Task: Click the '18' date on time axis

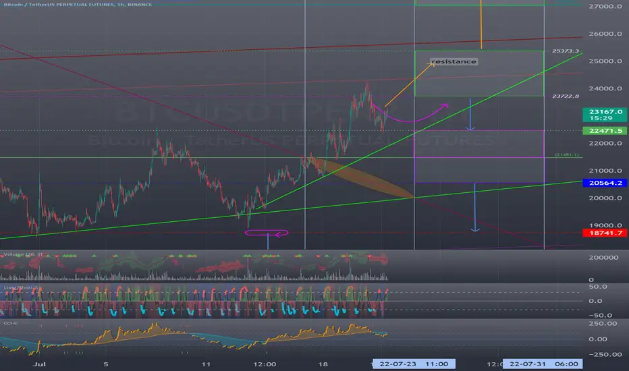Action: [x=323, y=364]
